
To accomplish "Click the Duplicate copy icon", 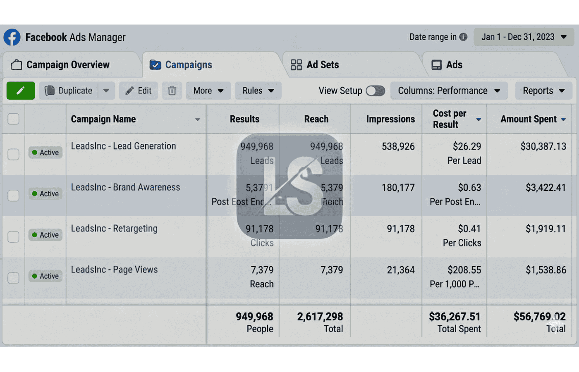I will click(50, 91).
